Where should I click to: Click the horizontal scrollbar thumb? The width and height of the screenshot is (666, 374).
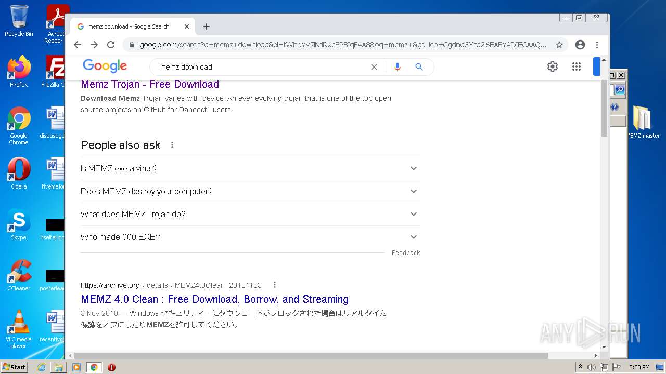pyautogui.click(x=311, y=356)
